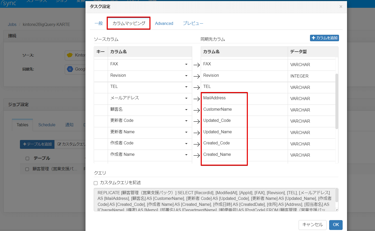Click the VARCHAR data type of FAX
This screenshot has width=375, height=231.
(x=300, y=65)
